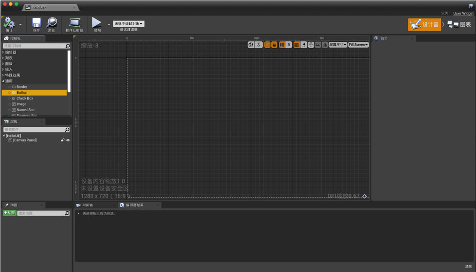Toggle Canvas Panel visibility eye
This screenshot has width=476, height=272.
point(68,140)
